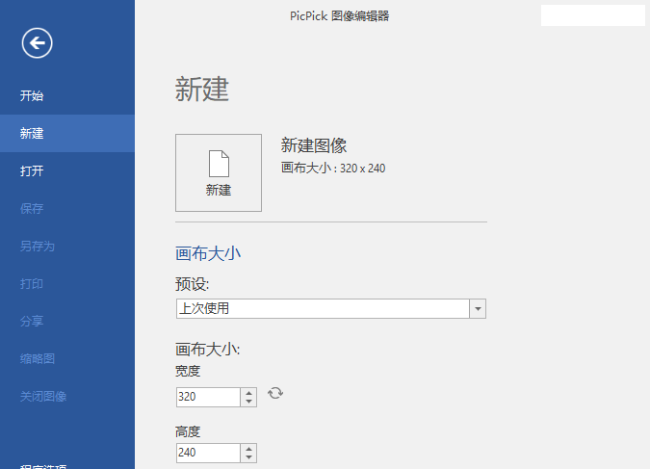Decrease width with the down spinner

point(248,402)
